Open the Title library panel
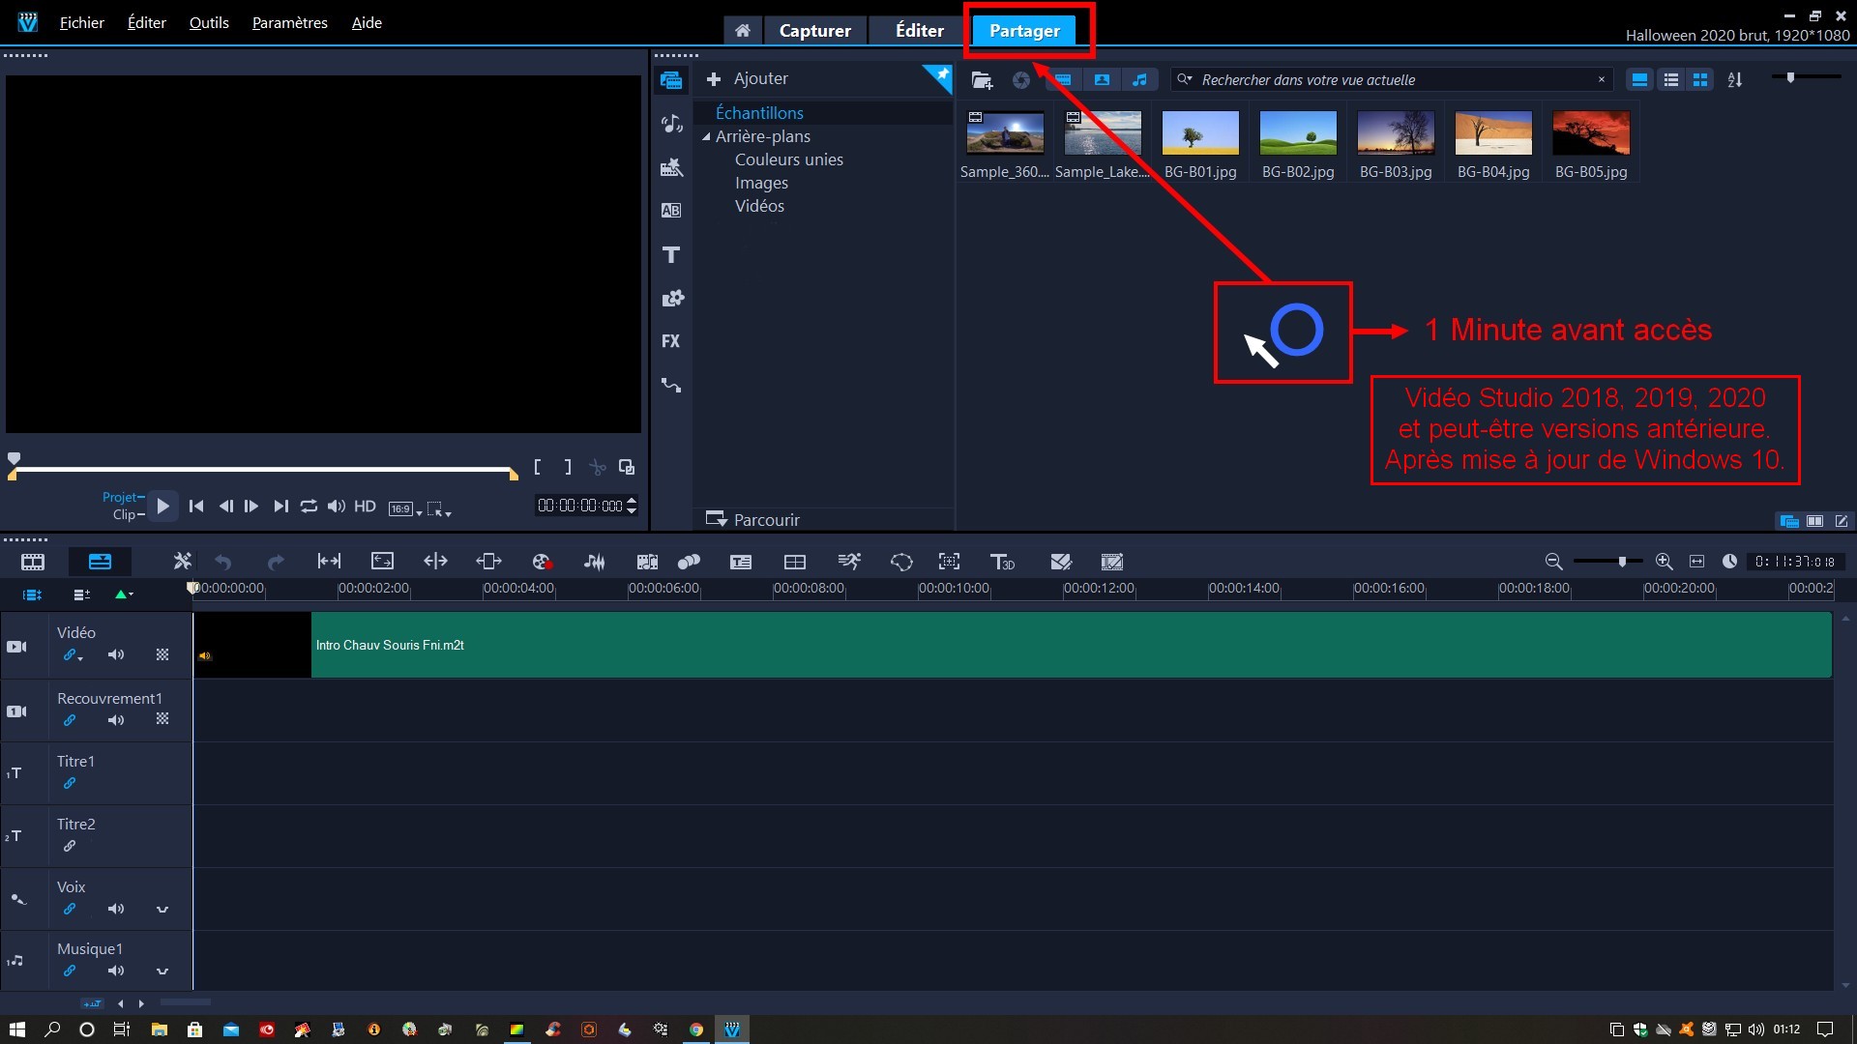The height and width of the screenshot is (1044, 1857). point(671,255)
